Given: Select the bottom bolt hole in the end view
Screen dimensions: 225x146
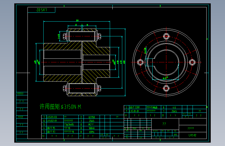Looking at the screenshot, I should (166, 88).
